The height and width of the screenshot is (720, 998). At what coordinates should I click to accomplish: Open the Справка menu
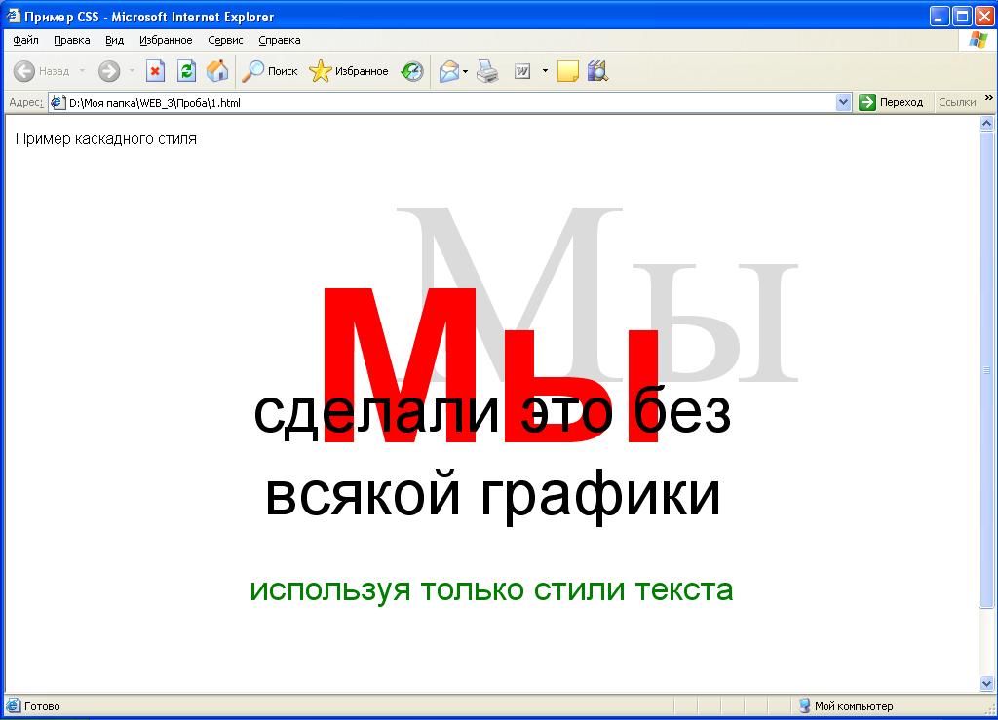tap(280, 40)
